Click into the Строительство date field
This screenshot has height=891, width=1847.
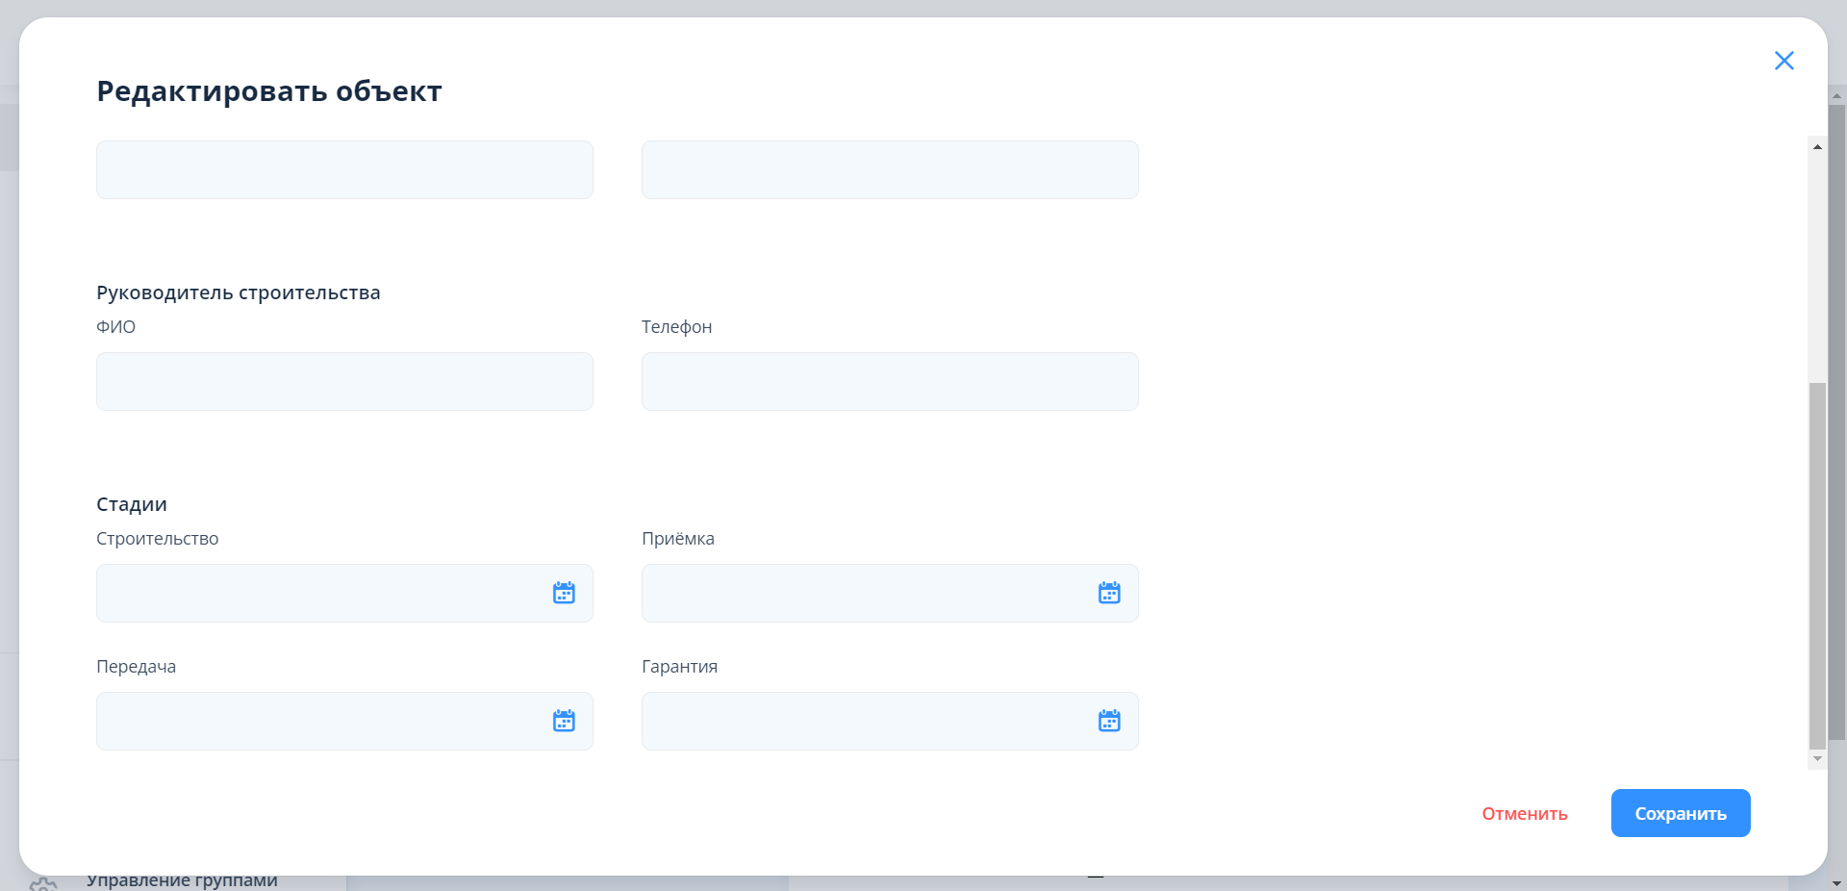317,594
